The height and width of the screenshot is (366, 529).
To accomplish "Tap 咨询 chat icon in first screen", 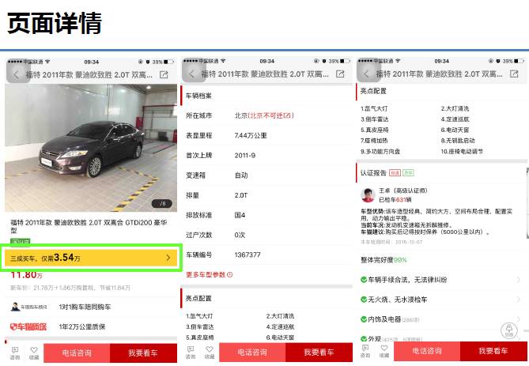I will point(15,353).
